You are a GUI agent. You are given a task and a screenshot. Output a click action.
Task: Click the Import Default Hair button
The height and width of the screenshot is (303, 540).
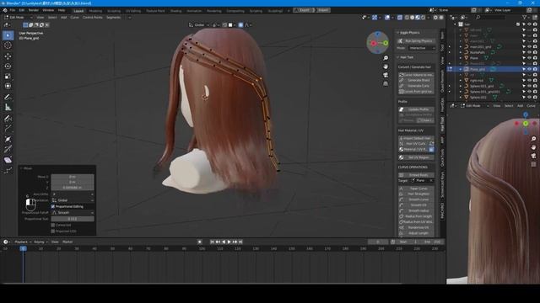pos(416,138)
